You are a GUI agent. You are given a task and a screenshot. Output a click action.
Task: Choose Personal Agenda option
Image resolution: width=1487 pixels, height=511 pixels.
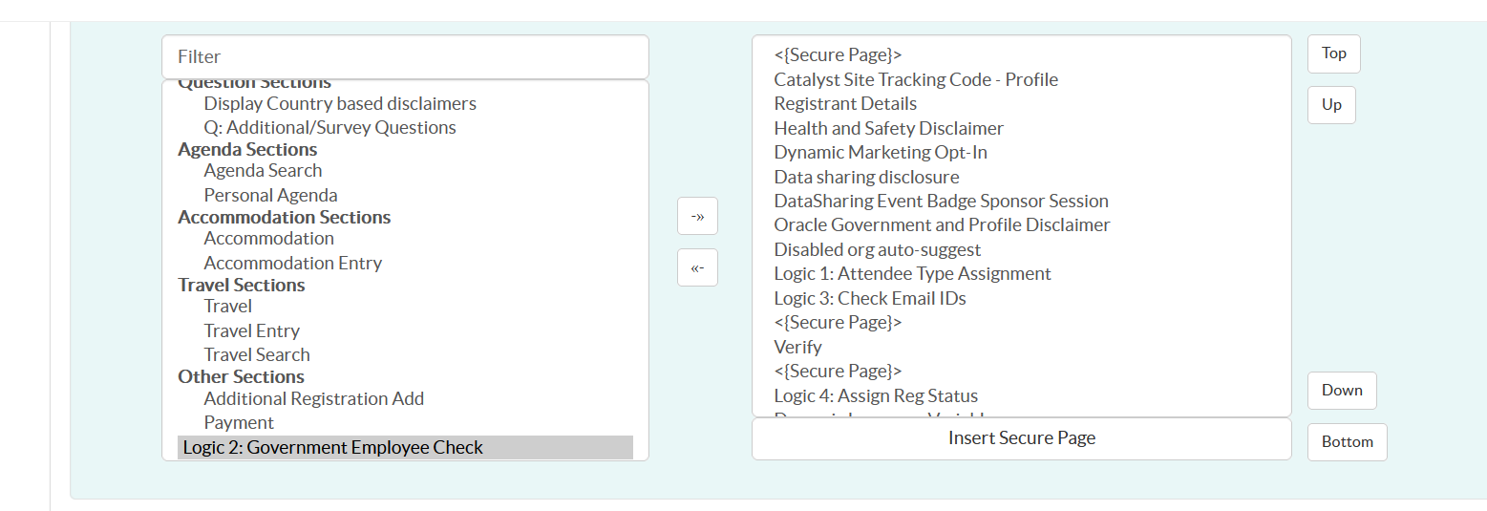tap(270, 195)
